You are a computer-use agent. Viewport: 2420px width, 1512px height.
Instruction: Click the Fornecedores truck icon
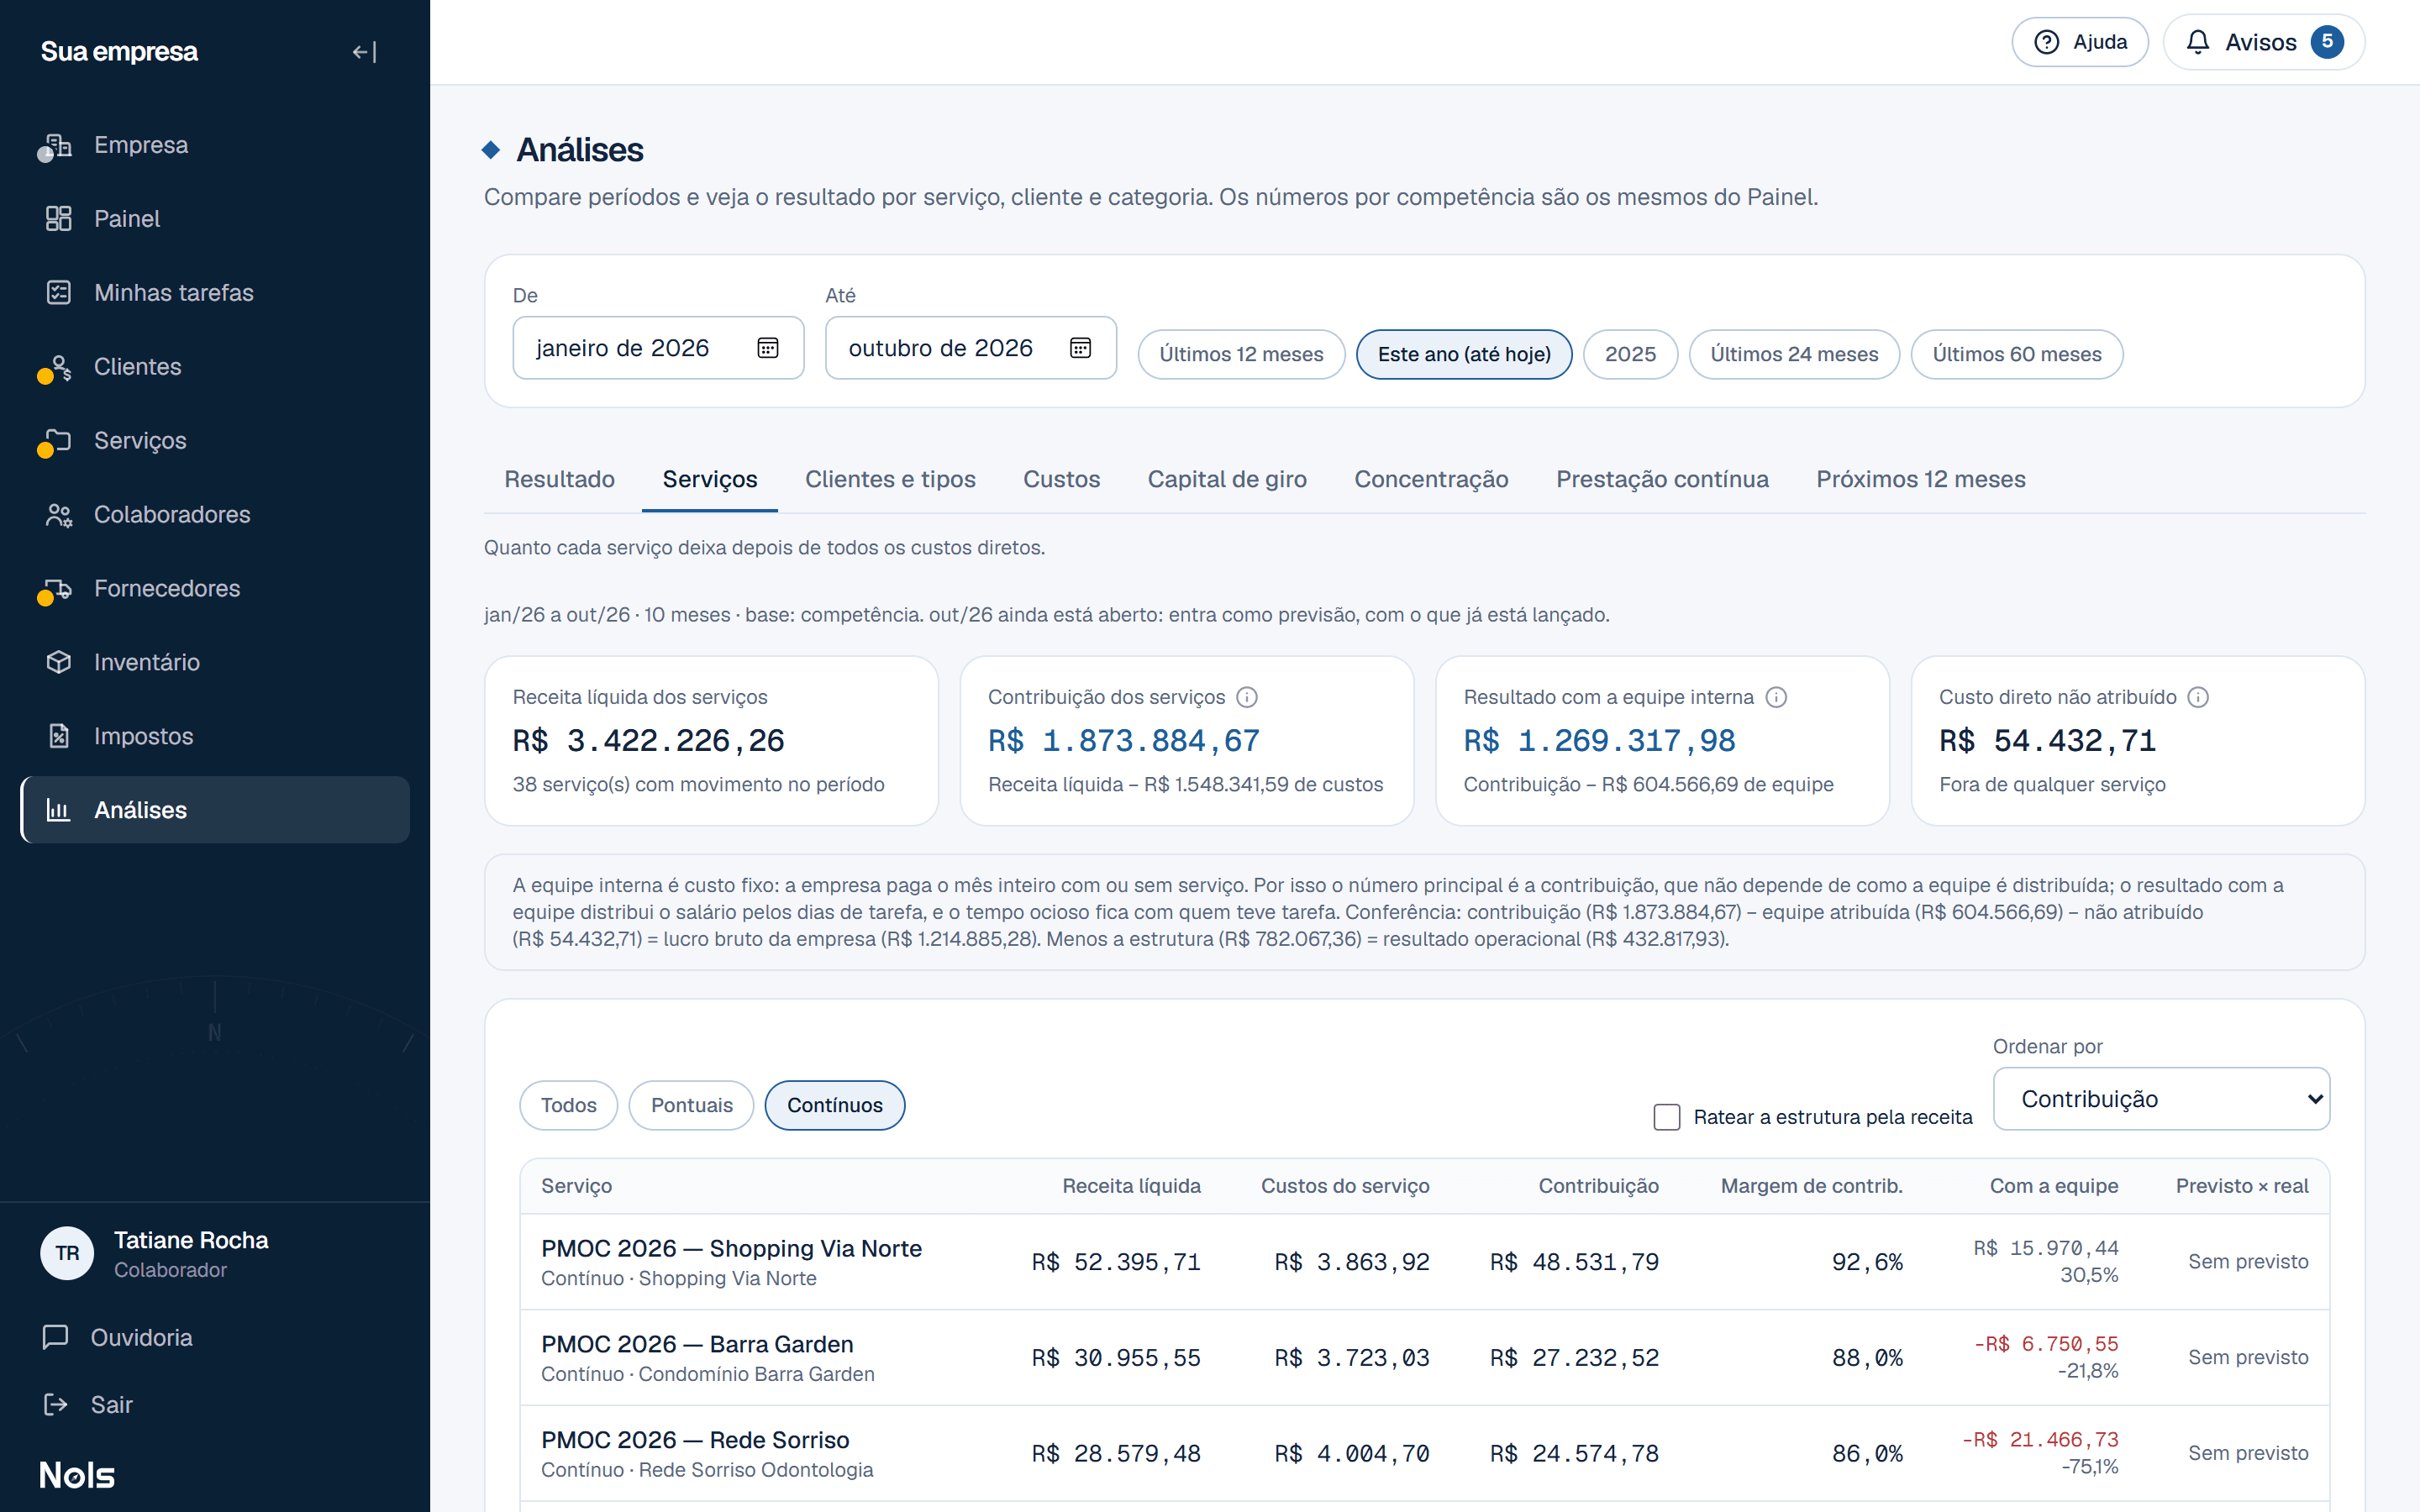(58, 589)
